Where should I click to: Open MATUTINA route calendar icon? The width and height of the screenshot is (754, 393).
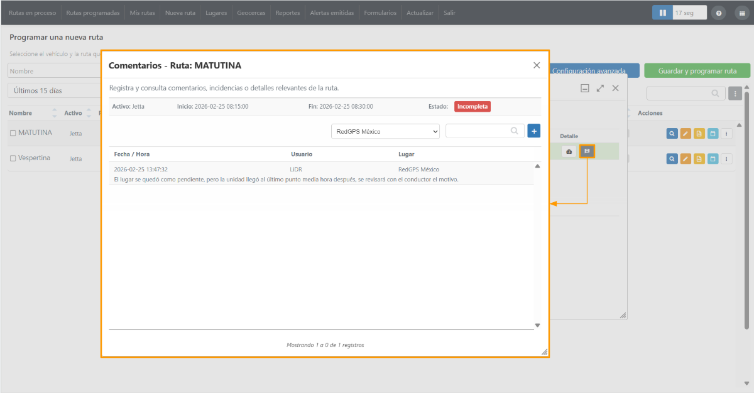[x=713, y=133]
